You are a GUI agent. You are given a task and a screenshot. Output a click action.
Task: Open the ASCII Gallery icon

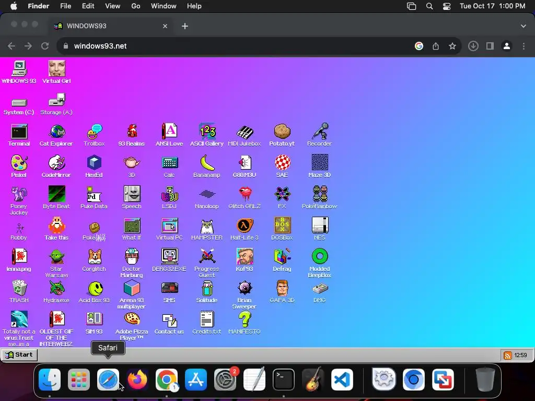(207, 135)
